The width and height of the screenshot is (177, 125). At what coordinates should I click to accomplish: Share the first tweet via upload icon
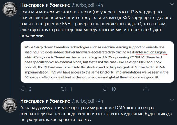pyautogui.click(x=146, y=89)
